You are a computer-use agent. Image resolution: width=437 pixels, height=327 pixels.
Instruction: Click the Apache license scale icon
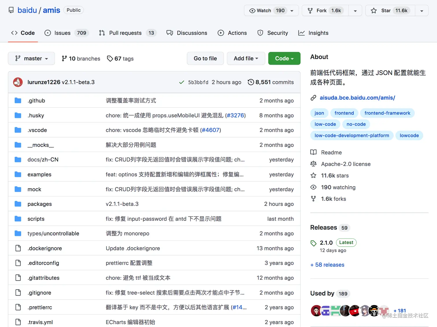313,164
